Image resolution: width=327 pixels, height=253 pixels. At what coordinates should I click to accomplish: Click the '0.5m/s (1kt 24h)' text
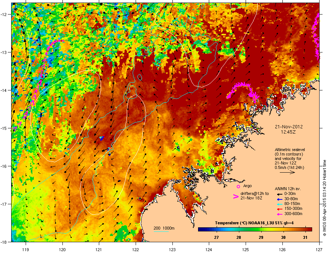[289, 167]
